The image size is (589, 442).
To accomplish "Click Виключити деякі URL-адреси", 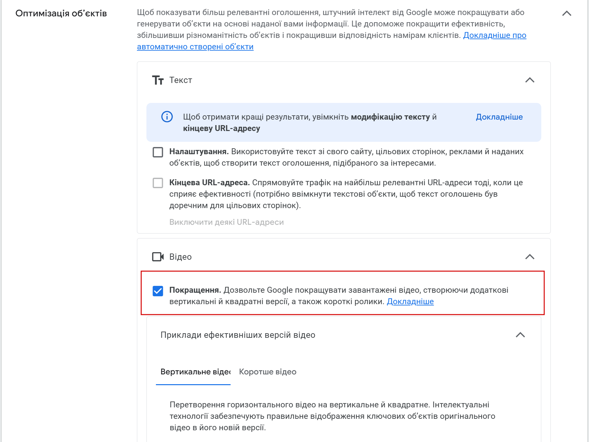I will pos(227,222).
